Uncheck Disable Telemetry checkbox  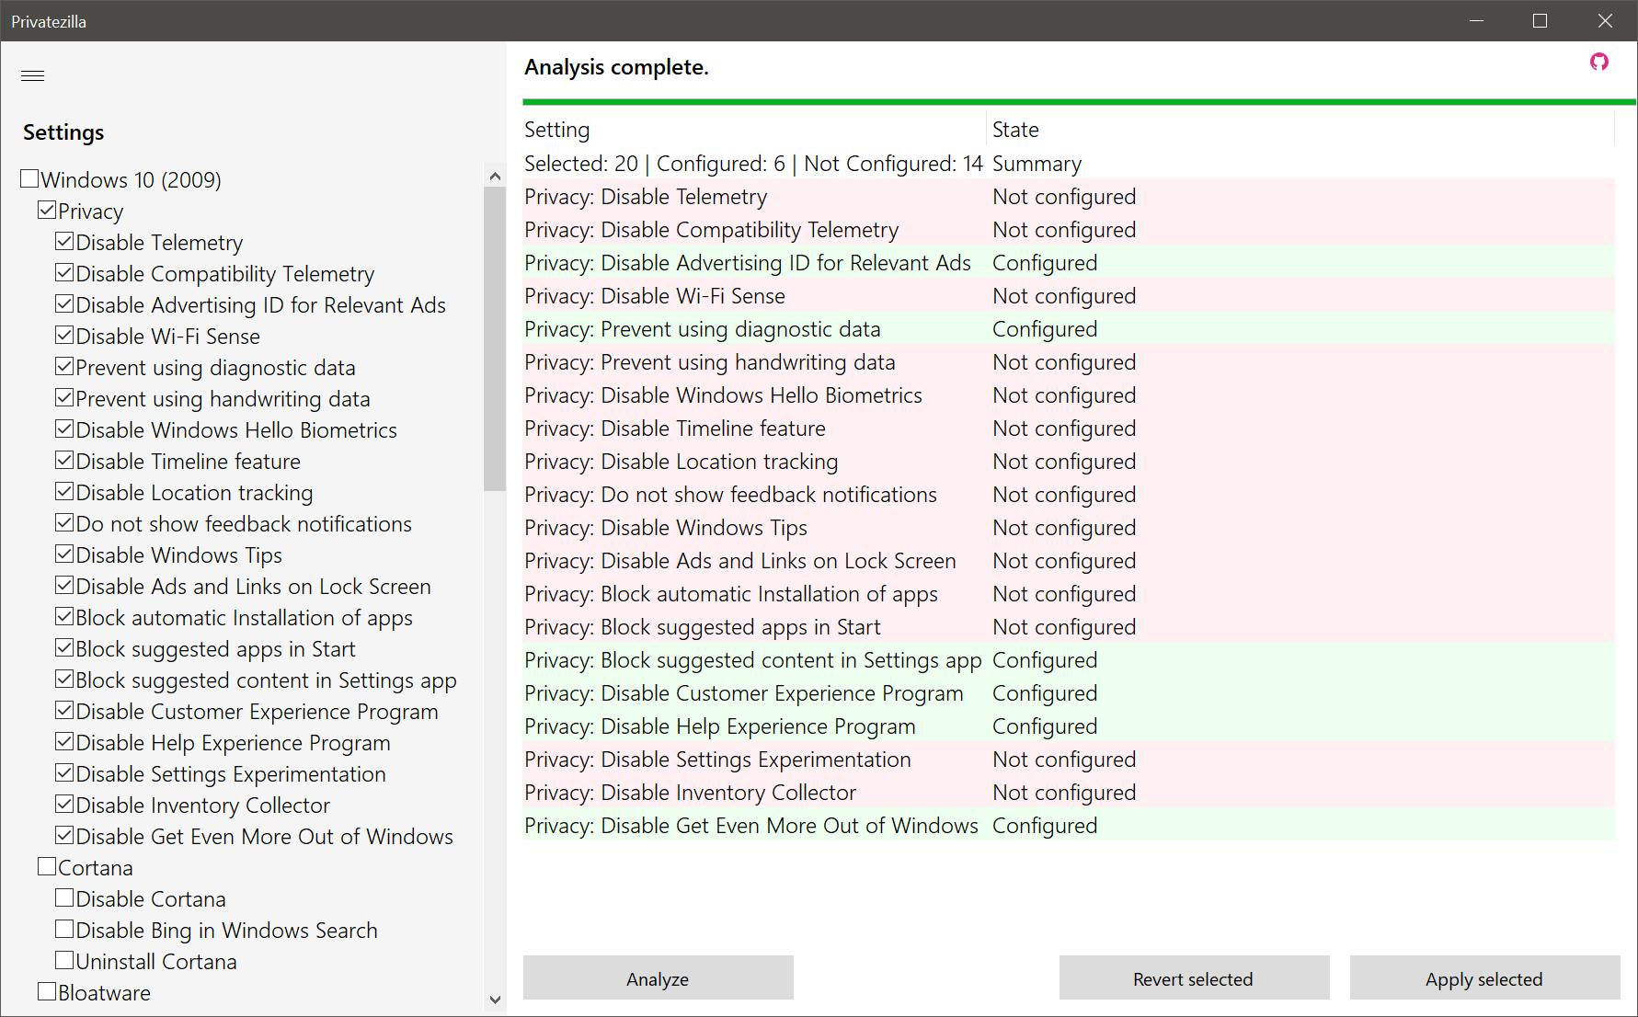pos(64,242)
